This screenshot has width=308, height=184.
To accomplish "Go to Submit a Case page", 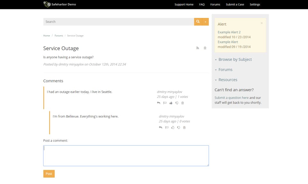I will click(x=235, y=4).
